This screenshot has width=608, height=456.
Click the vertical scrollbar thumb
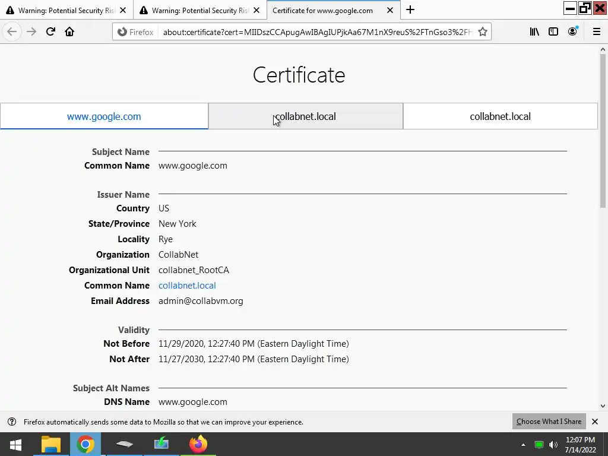pyautogui.click(x=603, y=131)
